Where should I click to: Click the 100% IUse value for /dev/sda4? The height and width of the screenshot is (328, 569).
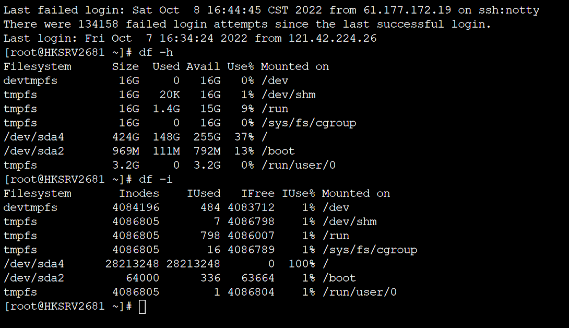coord(302,264)
